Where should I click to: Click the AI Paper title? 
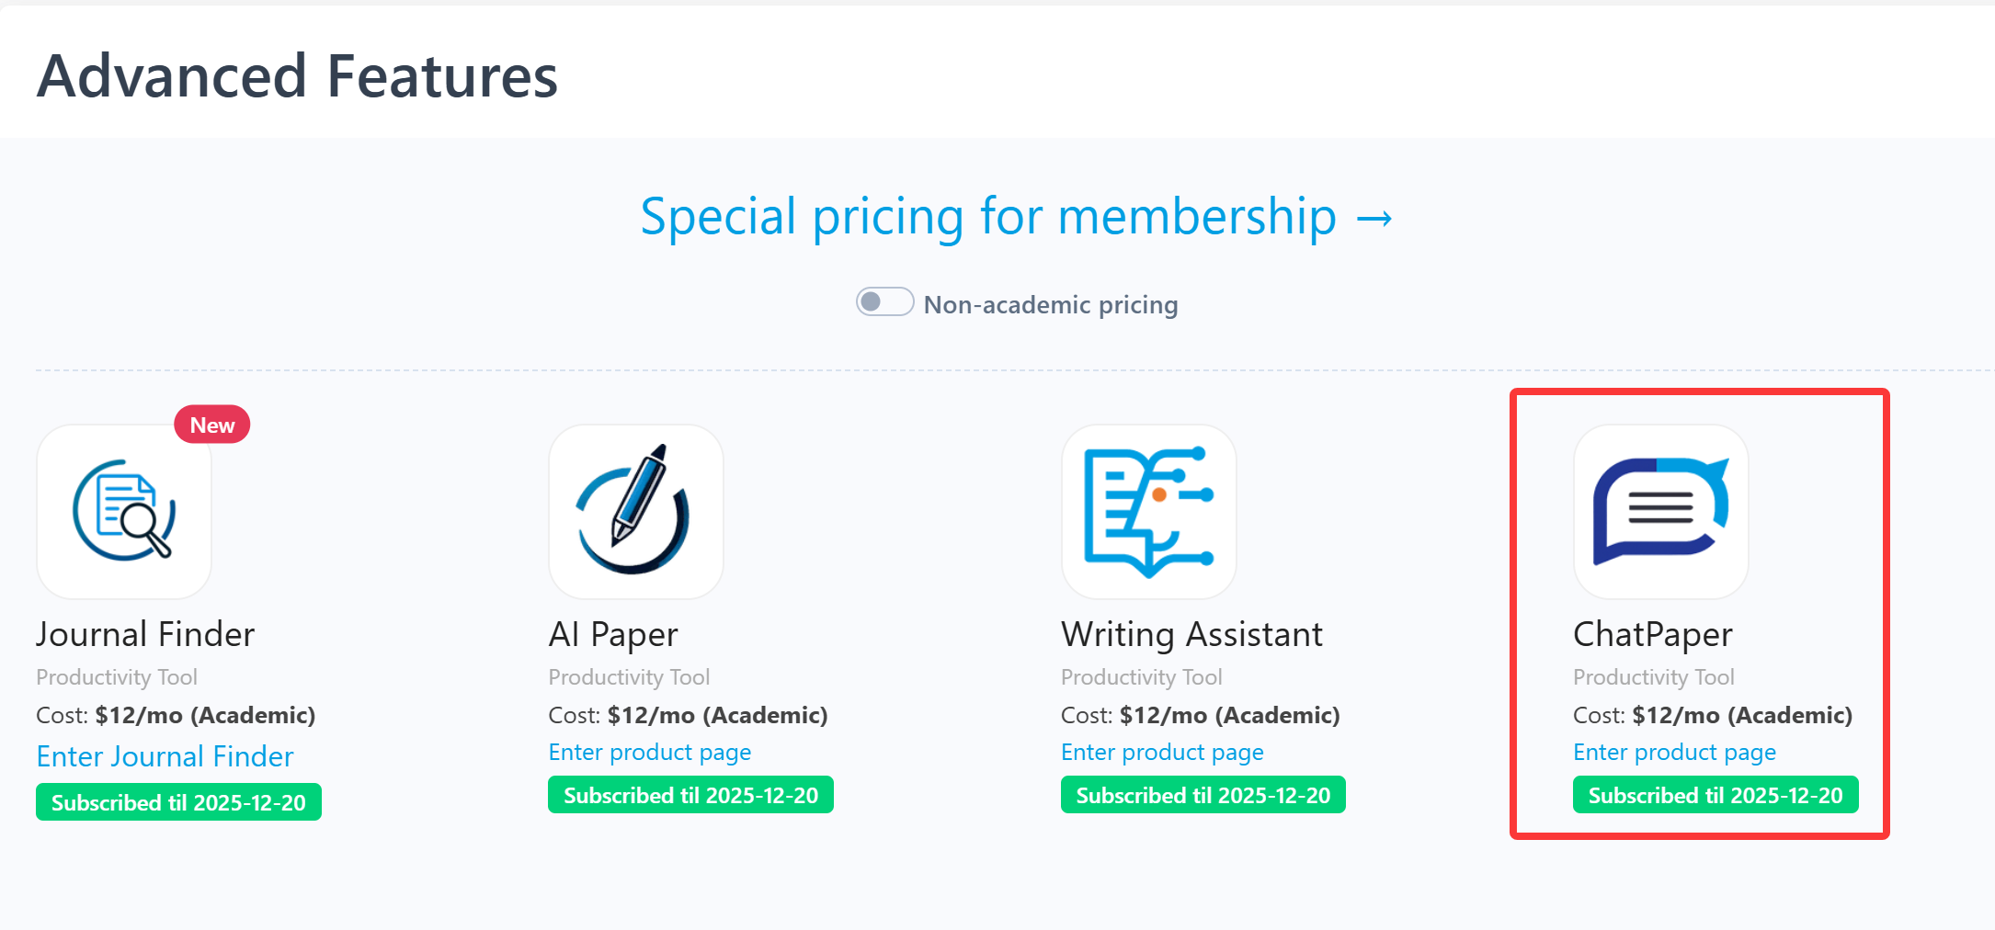(x=613, y=634)
